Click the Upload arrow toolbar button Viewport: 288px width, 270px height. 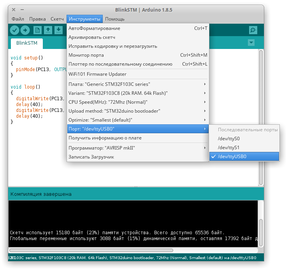[25, 30]
